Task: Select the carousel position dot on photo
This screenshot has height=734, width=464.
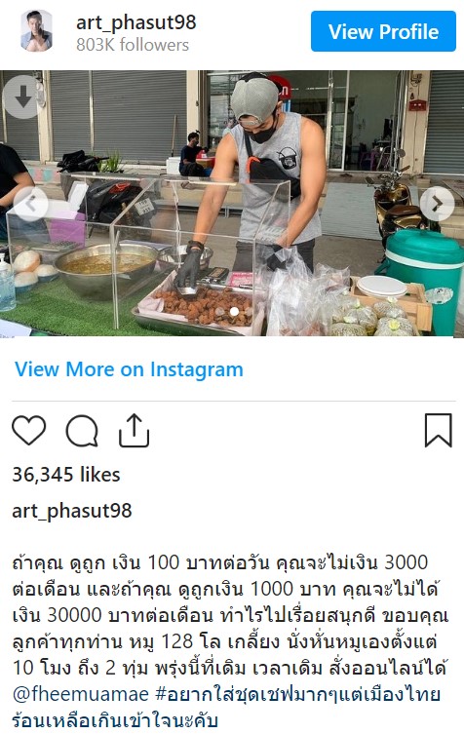Action: [234, 311]
